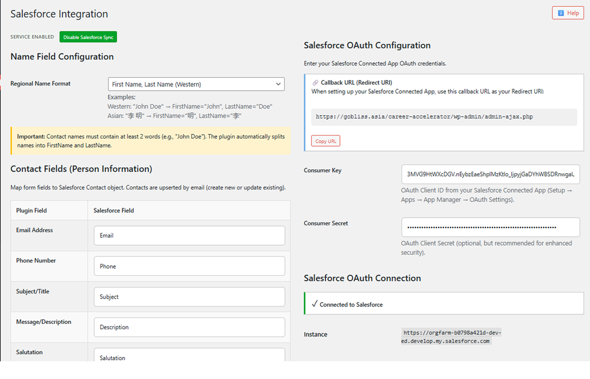Click the SERVICE ENABLED status label
Image resolution: width=590 pixels, height=379 pixels.
click(32, 37)
